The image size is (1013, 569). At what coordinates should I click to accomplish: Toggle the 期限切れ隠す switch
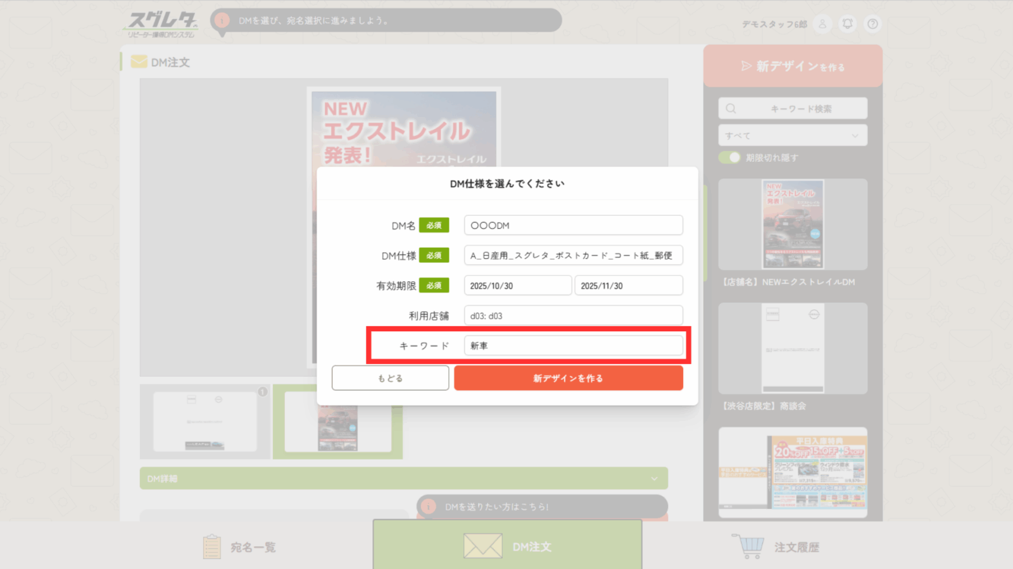(729, 157)
